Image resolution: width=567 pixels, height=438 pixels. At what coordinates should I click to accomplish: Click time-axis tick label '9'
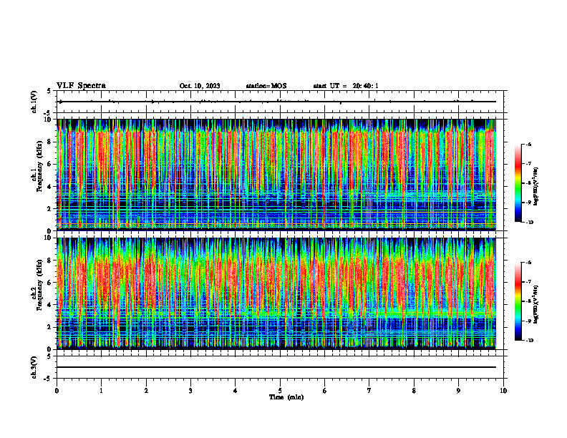pos(458,391)
